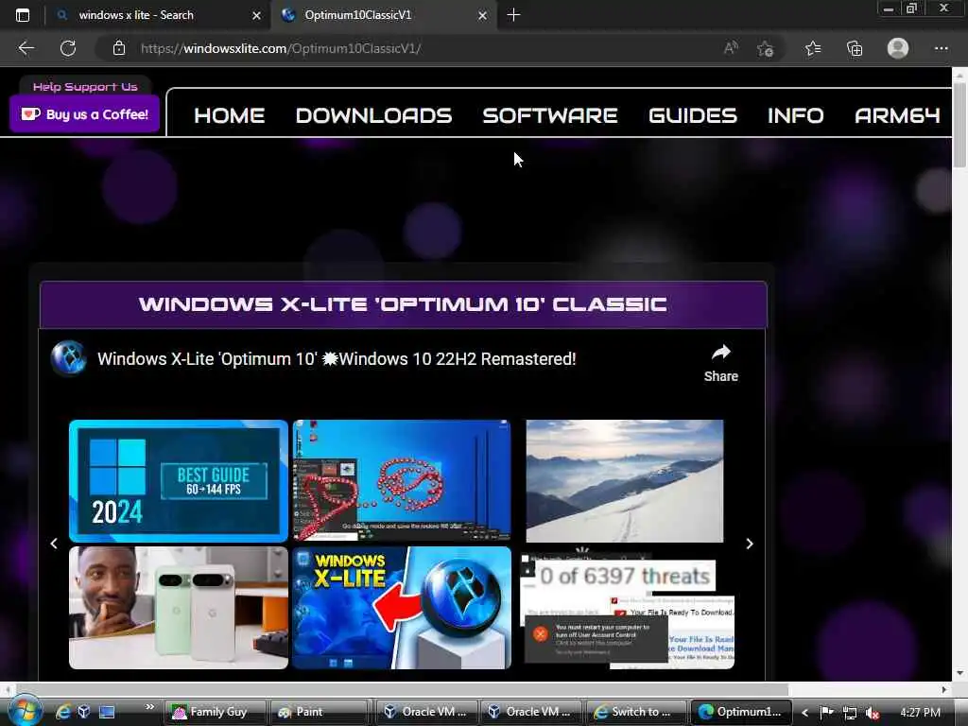View site information lock icon
Image resolution: width=968 pixels, height=726 pixels.
119,48
